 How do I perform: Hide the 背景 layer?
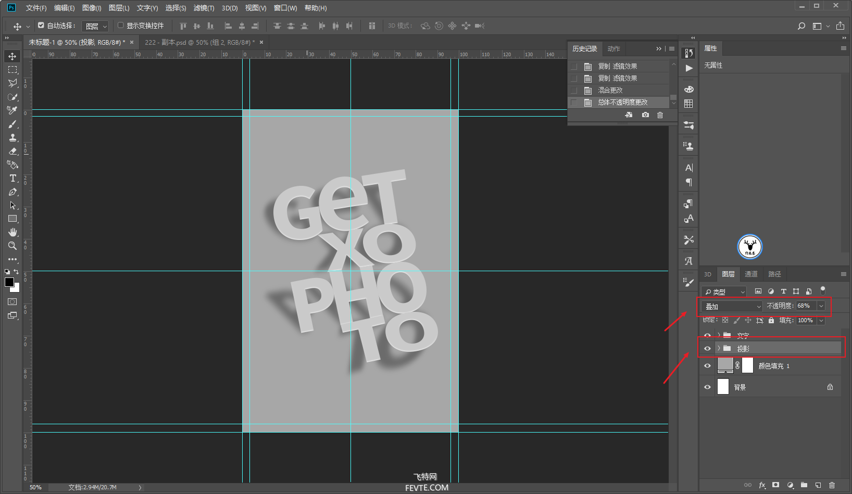[x=707, y=387]
